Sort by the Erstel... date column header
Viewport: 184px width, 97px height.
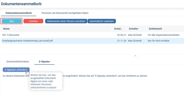(118, 29)
